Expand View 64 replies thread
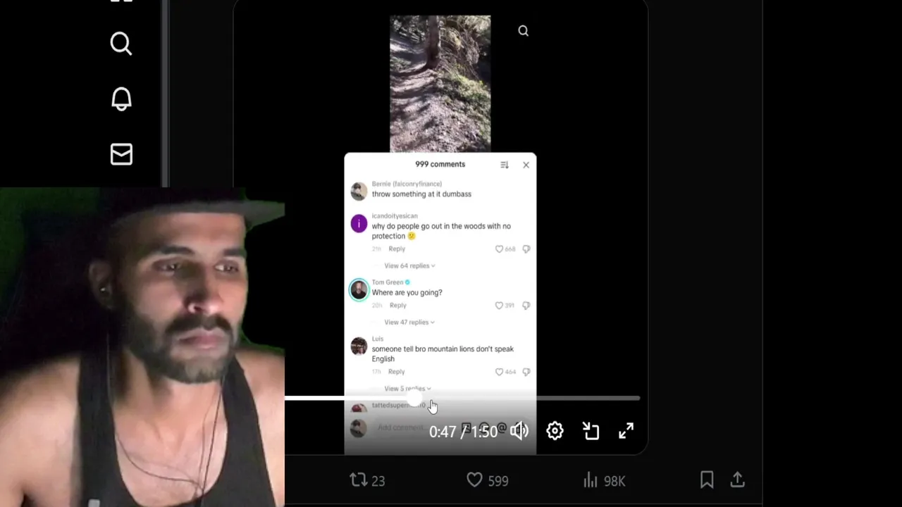The height and width of the screenshot is (507, 902). (409, 265)
